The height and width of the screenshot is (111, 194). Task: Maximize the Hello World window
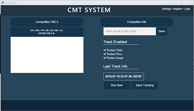(181, 3)
